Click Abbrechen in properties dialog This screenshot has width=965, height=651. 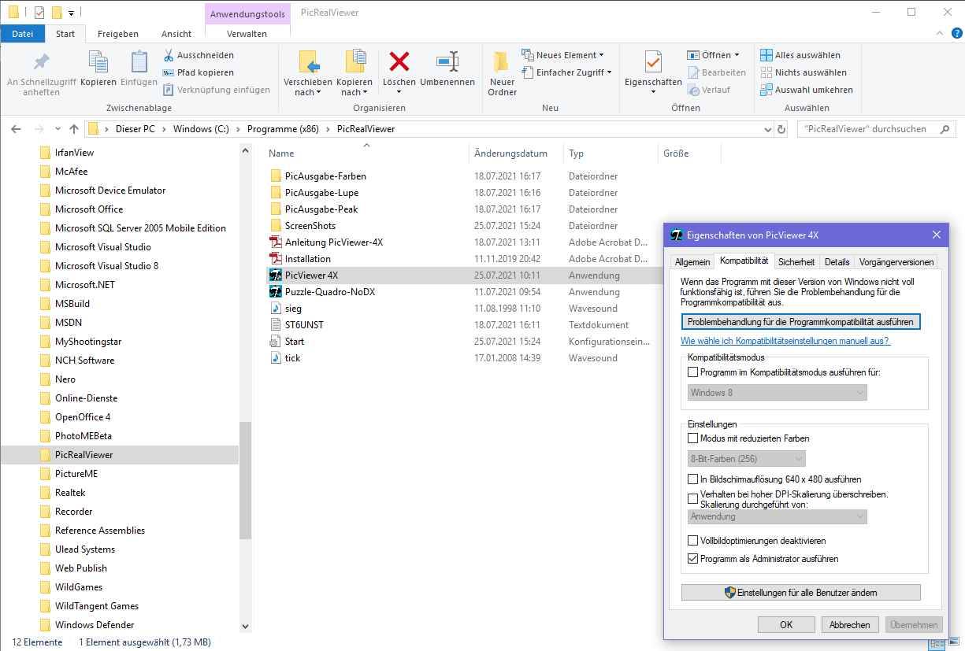(x=850, y=625)
